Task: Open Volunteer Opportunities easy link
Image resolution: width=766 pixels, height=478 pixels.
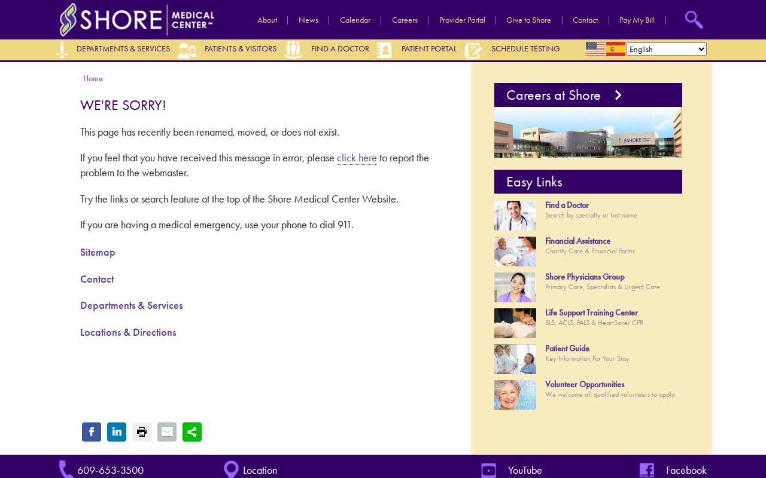Action: coord(585,384)
